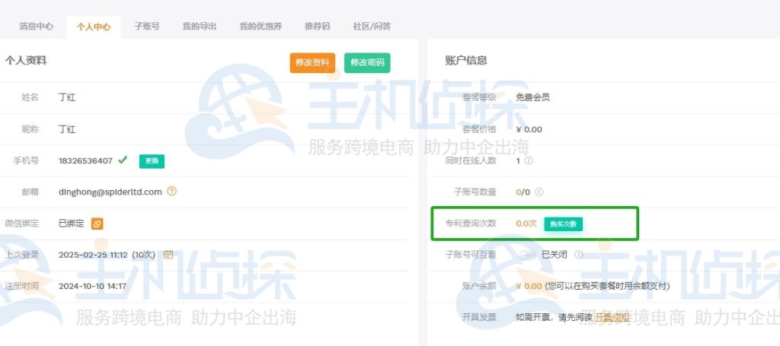This screenshot has height=346, width=780.
Task: Switch to the 子账号 tab
Action: [x=147, y=27]
